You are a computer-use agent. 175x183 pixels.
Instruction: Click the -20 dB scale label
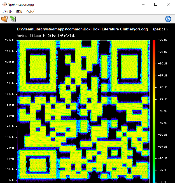pyautogui.click(x=163, y=40)
